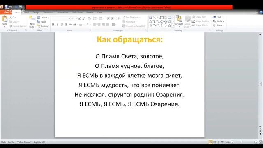
Task: Click the Copy button
Action: pyautogui.click(x=14, y=22)
